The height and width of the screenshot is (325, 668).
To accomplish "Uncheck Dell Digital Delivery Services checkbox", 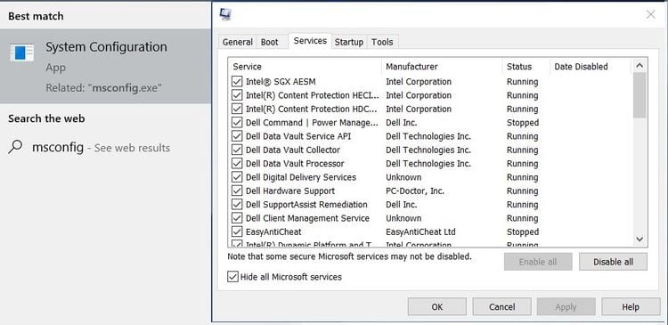I will (237, 177).
